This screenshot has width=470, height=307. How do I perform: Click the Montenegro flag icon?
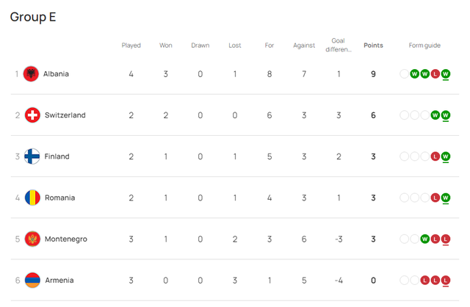point(32,239)
